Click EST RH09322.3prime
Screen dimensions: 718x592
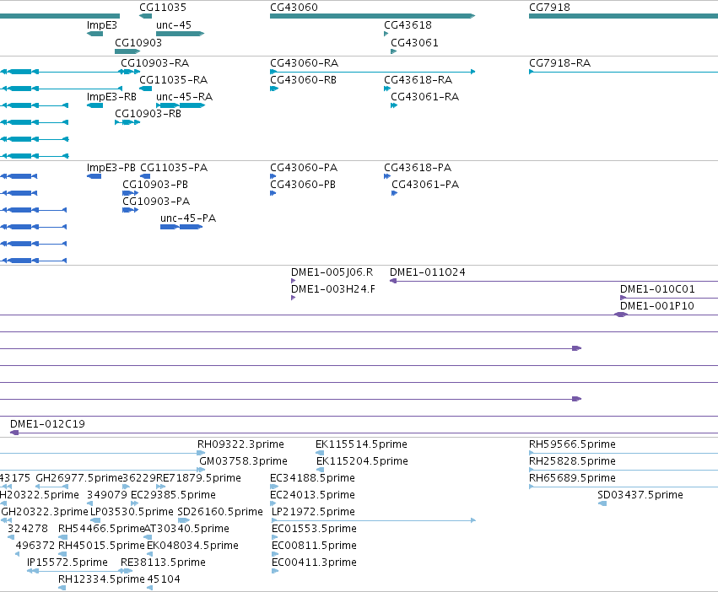point(240,444)
